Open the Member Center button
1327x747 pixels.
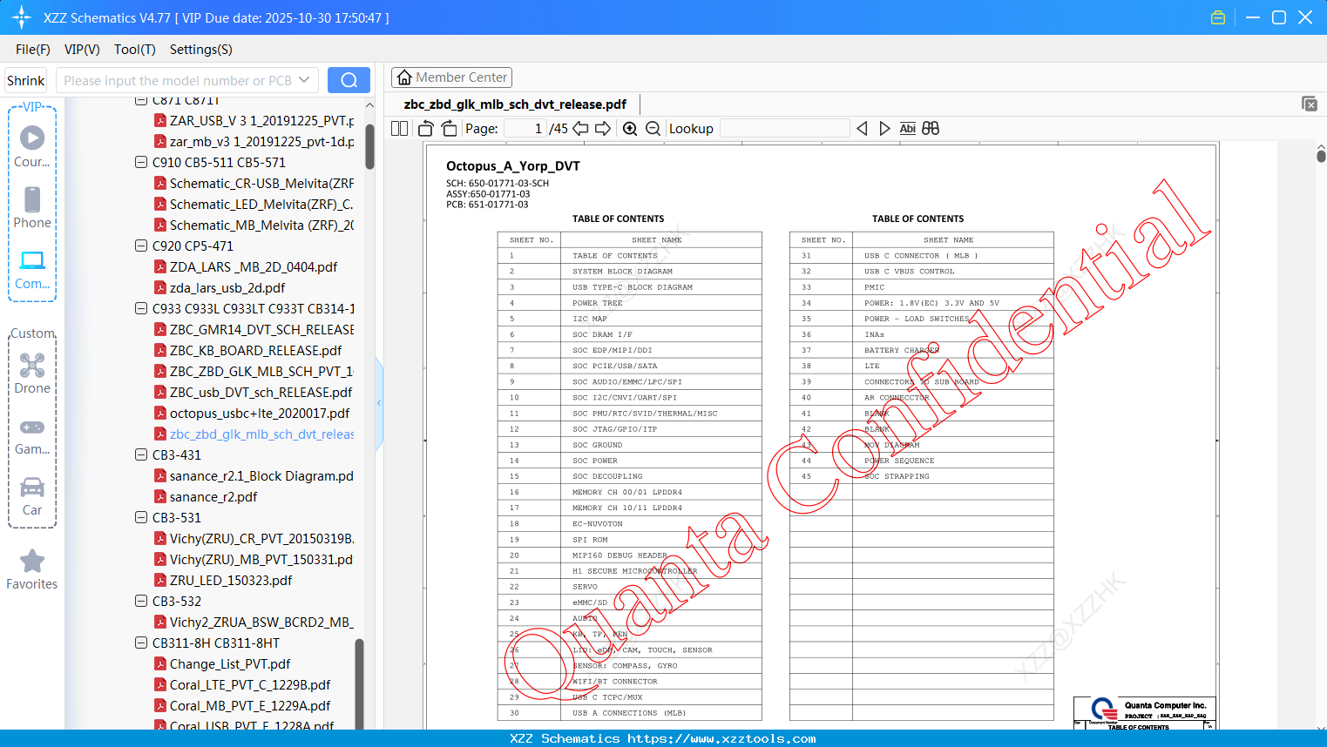[451, 77]
